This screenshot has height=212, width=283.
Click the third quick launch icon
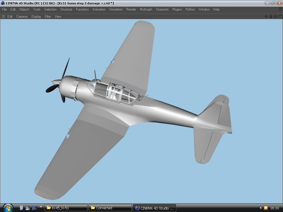34,208
